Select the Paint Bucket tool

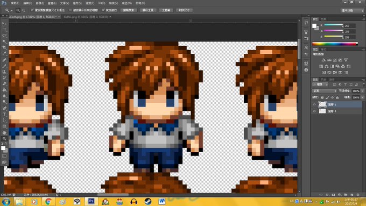click(4, 90)
